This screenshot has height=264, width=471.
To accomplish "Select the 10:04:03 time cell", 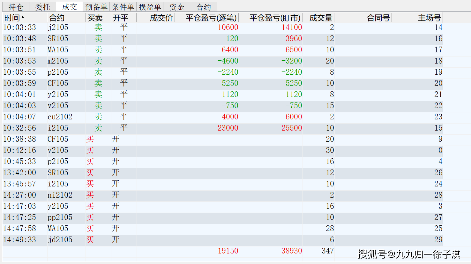I will 19,106.
